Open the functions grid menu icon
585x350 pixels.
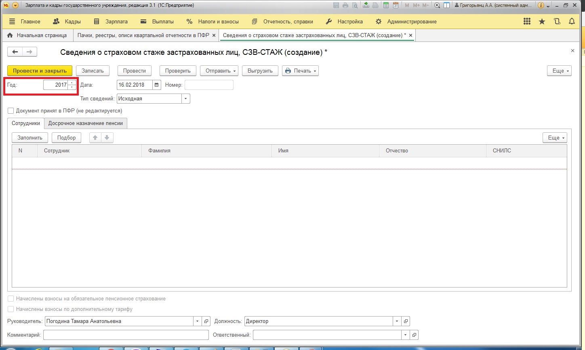(527, 21)
